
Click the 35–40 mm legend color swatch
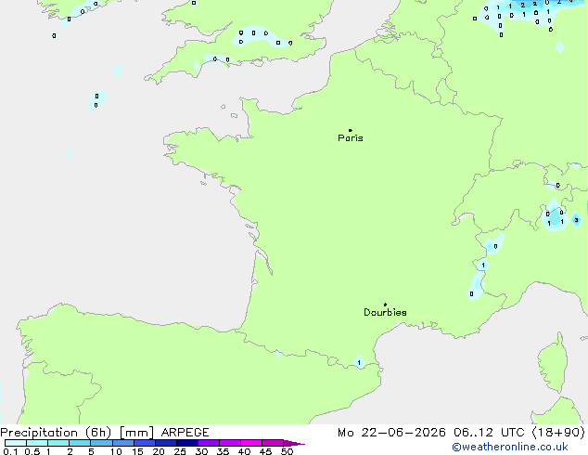pos(230,443)
